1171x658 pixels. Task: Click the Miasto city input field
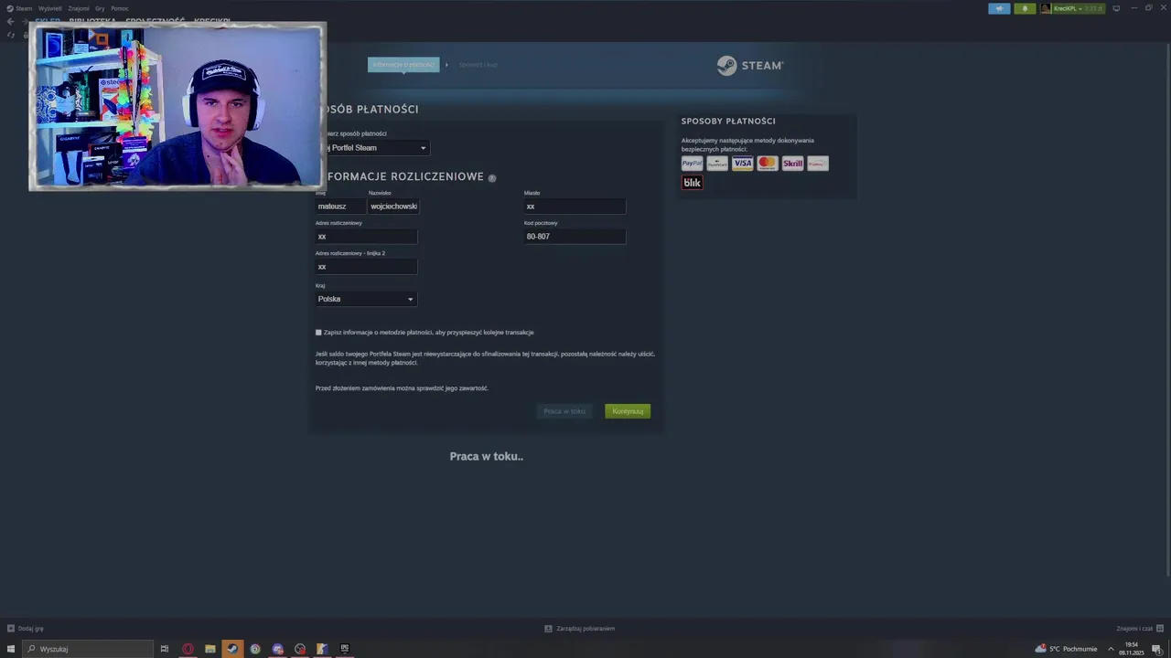[575, 207]
